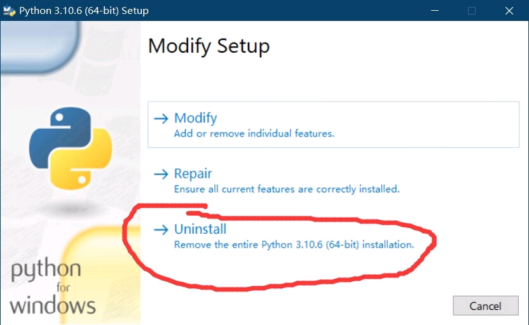Click the "Modify Setup" heading
529x325 pixels.
tap(209, 46)
